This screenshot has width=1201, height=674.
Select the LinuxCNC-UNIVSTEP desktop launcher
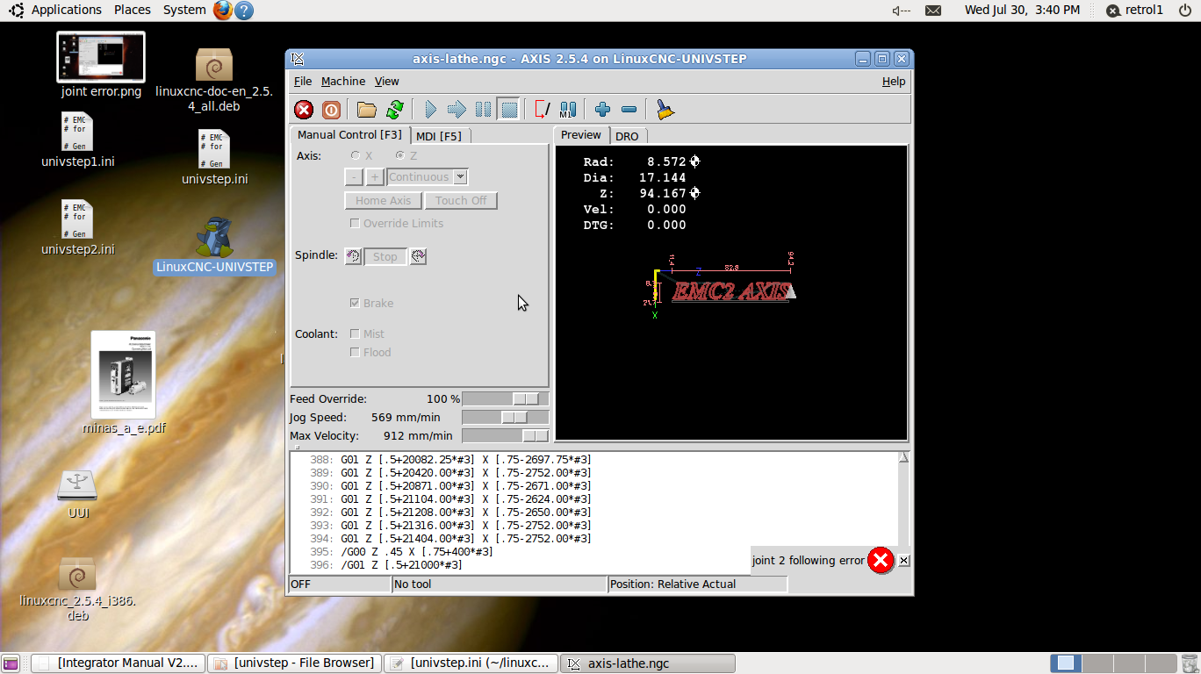(214, 247)
